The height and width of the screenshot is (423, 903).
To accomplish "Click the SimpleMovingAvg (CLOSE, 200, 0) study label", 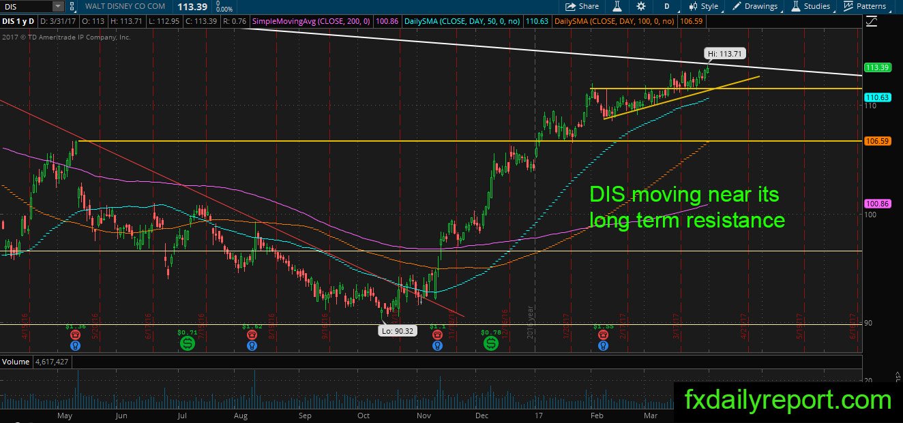I will (312, 22).
